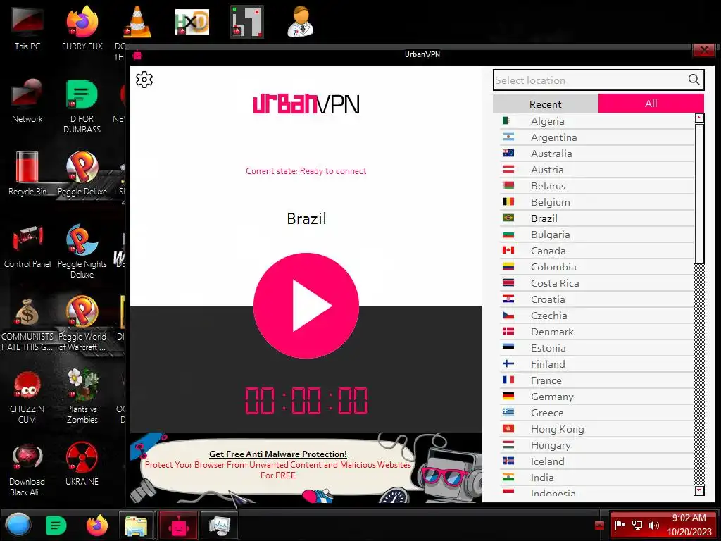Switch to the Recent tab
The width and height of the screenshot is (721, 541).
[546, 104]
